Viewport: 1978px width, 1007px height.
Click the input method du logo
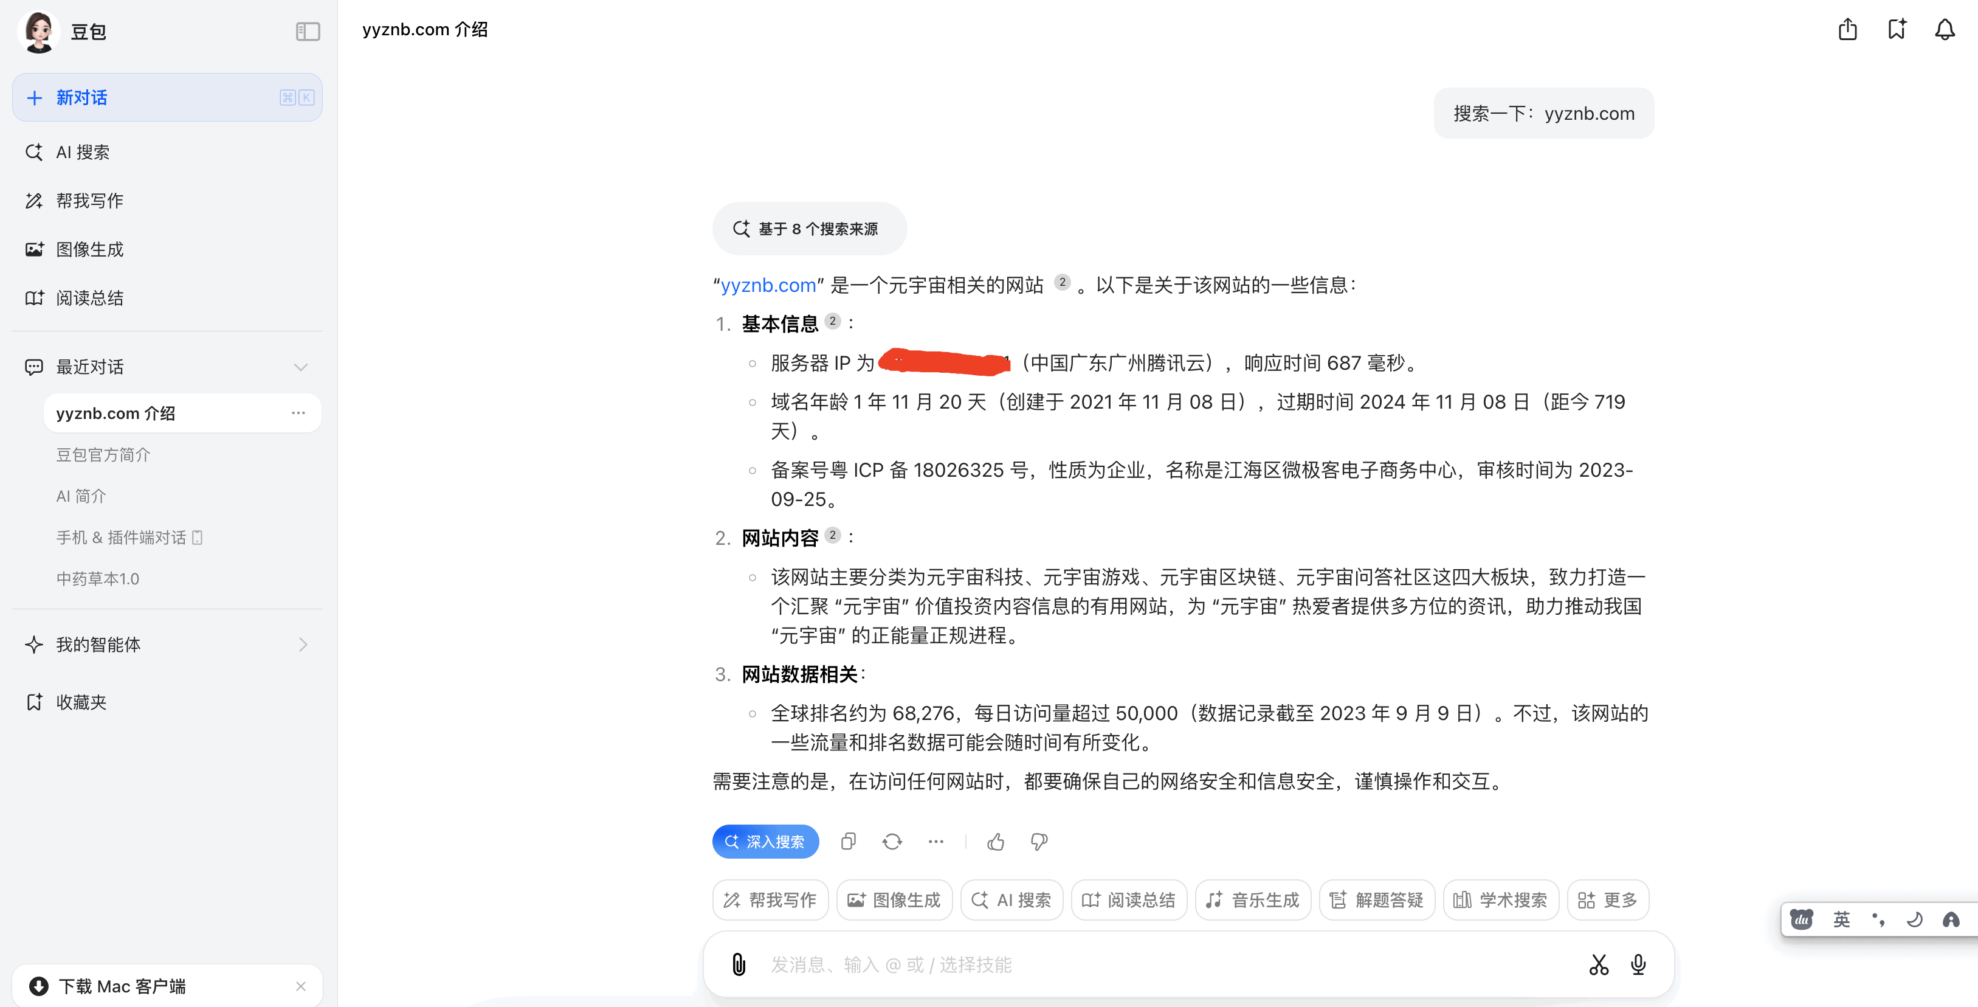click(1801, 919)
